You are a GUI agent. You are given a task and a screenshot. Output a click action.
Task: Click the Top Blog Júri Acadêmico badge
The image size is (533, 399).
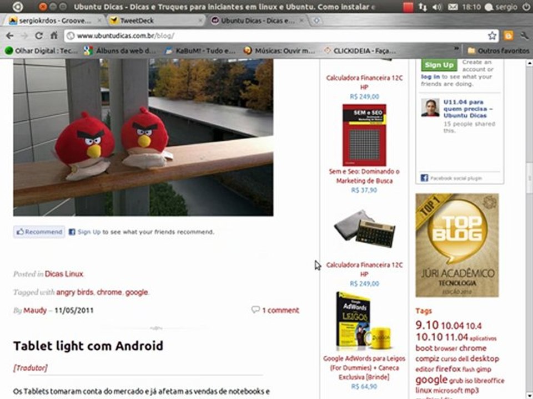coord(457,245)
